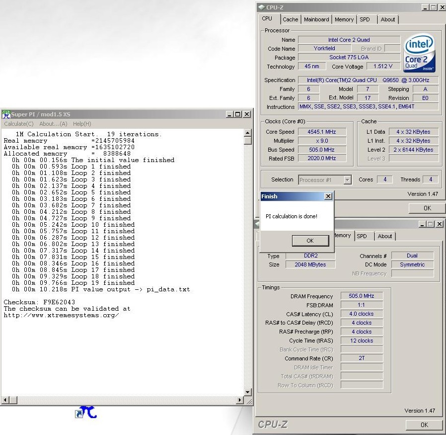Click the Core Voltage value 1.512 V
Image resolution: width=446 pixels, height=435 pixels.
[383, 66]
